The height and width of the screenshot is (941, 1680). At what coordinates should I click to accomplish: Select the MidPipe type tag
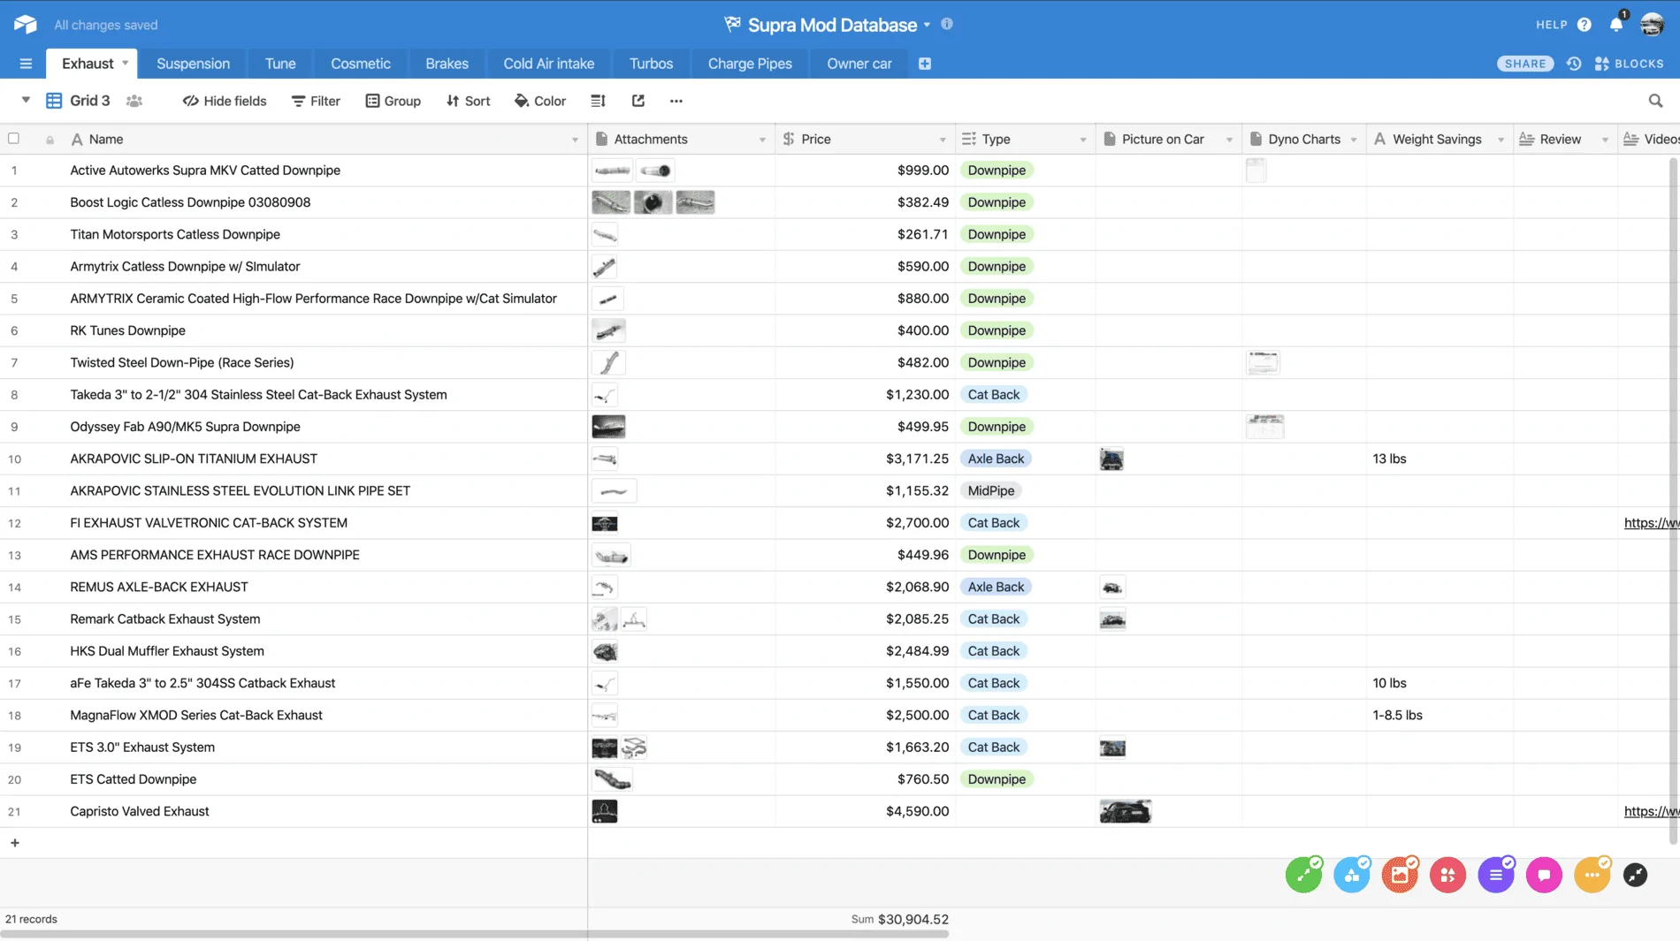coord(991,491)
